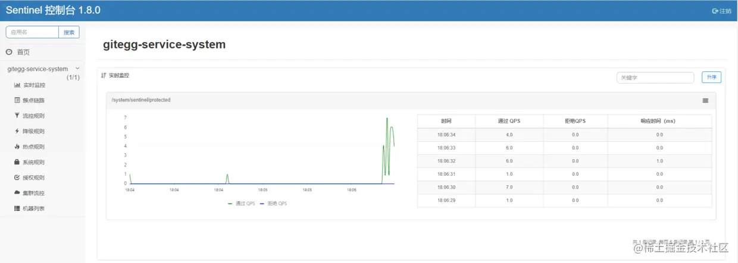Focus the 应用名 search field
Image resolution: width=738 pixels, height=263 pixels.
click(32, 32)
